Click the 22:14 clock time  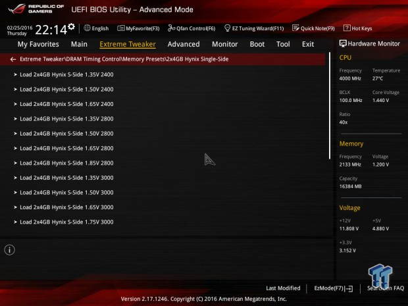51,30
